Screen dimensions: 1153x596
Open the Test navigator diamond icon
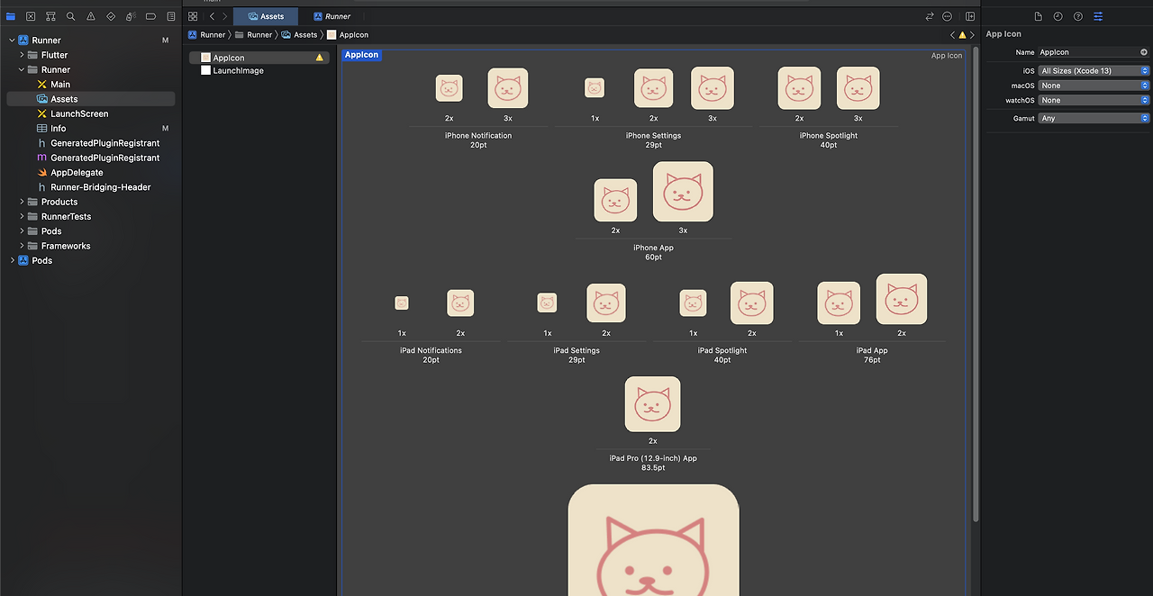111,16
